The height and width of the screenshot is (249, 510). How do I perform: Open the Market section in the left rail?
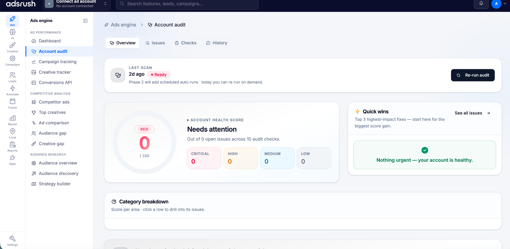pos(12,120)
